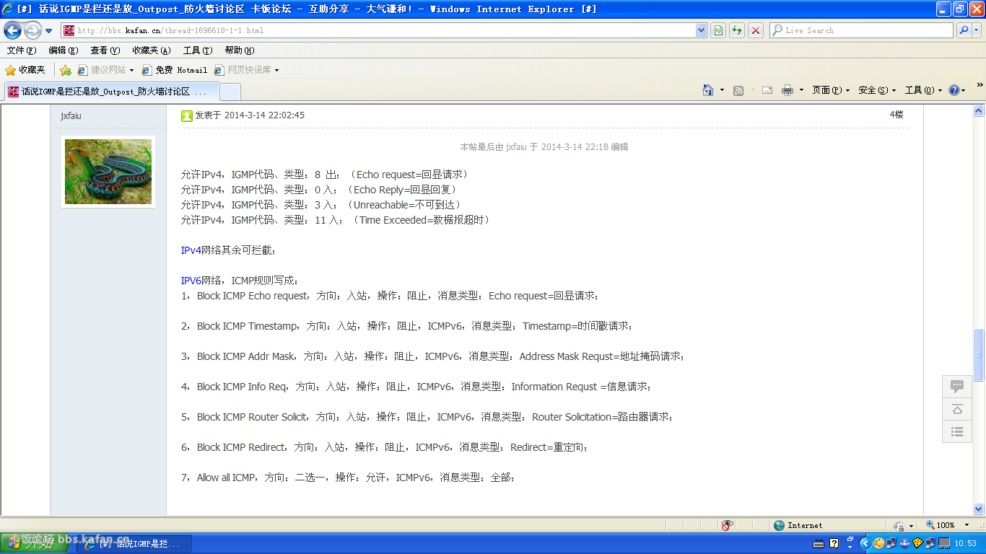Open the search provider dropdown arrow
This screenshot has height=554, width=986.
(977, 30)
